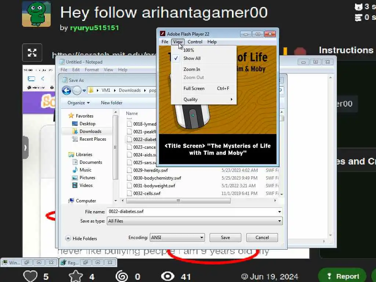The height and width of the screenshot is (282, 376).
Task: Click the remix spiral icon
Action: (122, 276)
